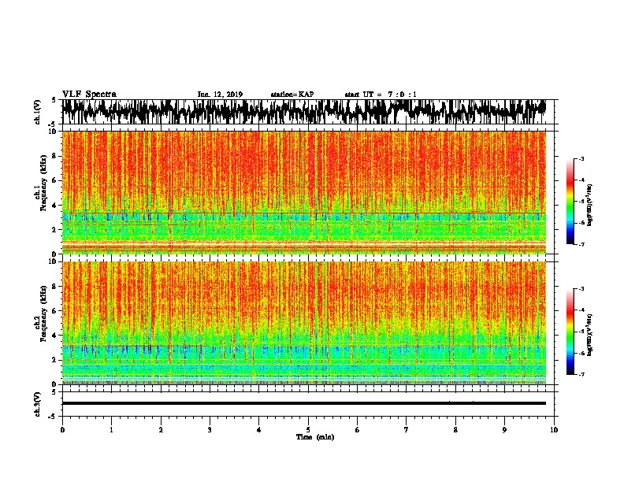Click tick "10" on the Time axis
The width and height of the screenshot is (624, 482).
(x=554, y=430)
